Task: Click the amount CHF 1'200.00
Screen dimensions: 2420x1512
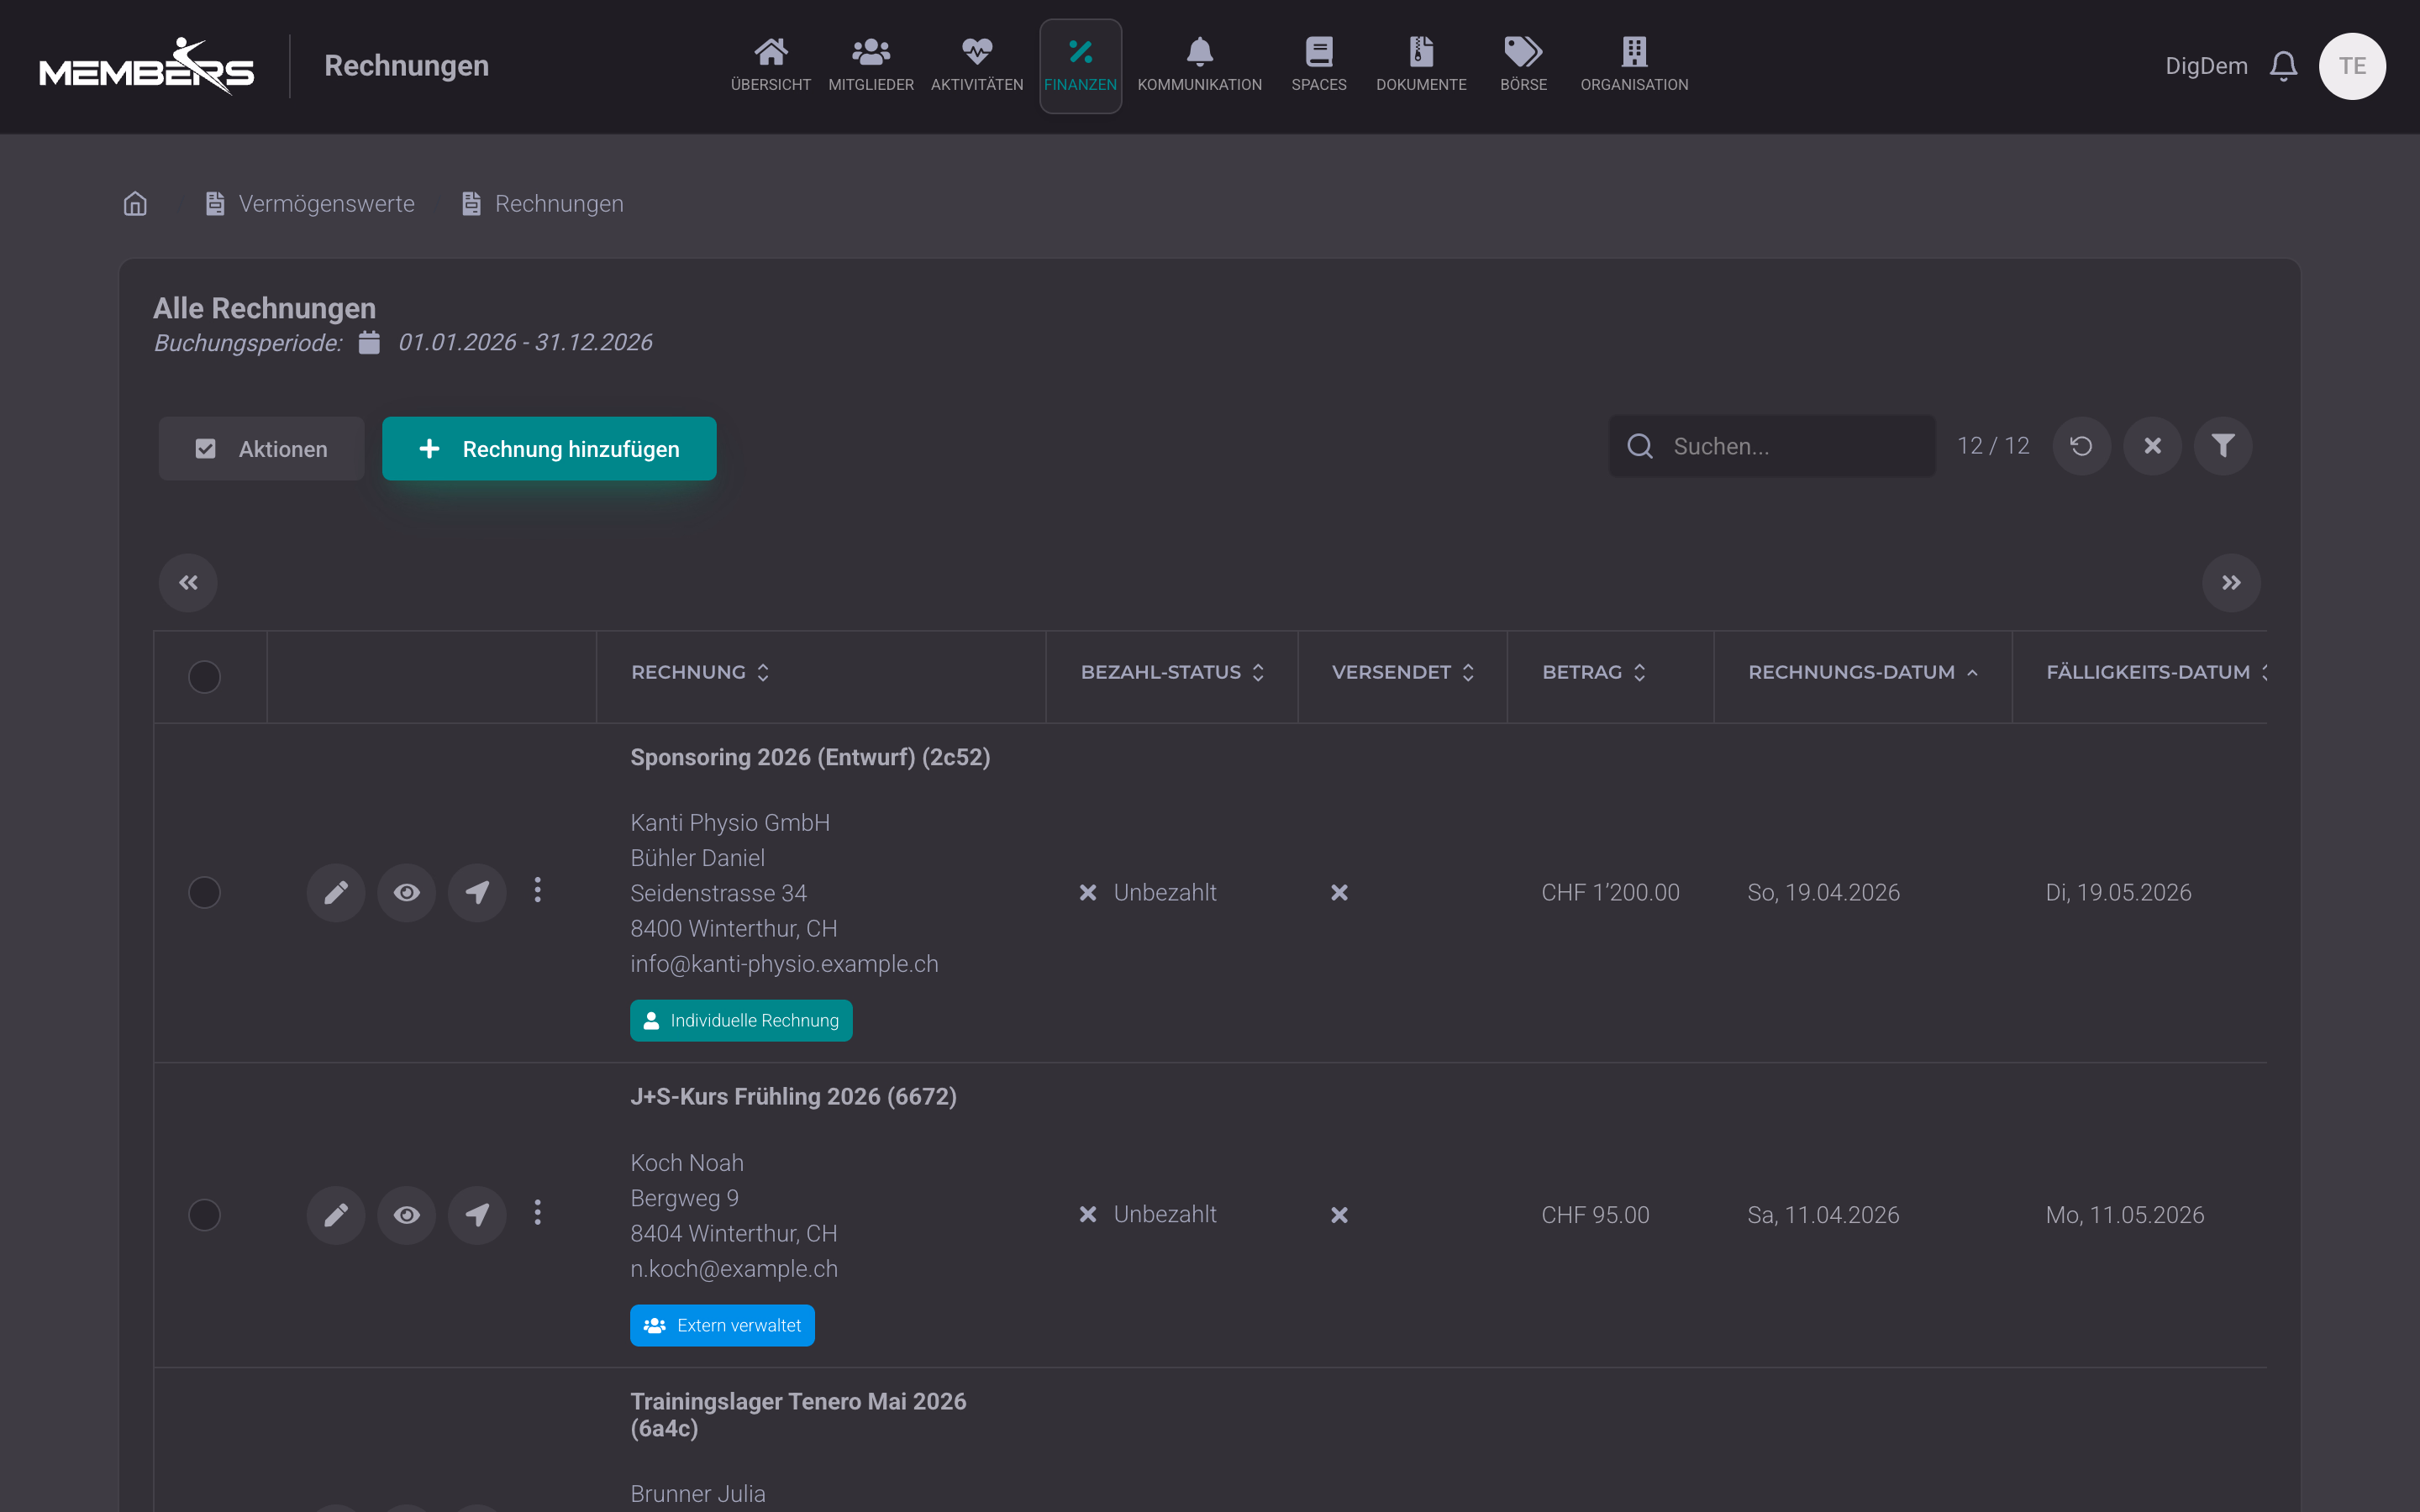Action: [1610, 892]
